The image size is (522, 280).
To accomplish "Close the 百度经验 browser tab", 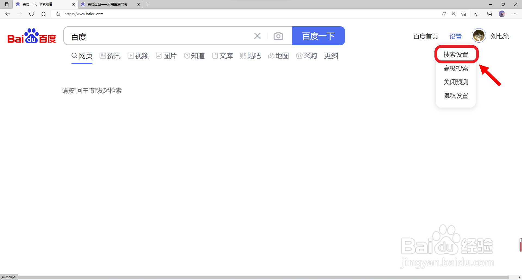I will pos(138,4).
